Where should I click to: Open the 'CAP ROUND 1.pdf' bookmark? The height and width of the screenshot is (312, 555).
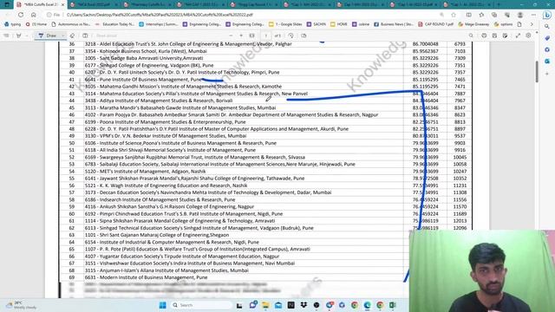point(436,24)
